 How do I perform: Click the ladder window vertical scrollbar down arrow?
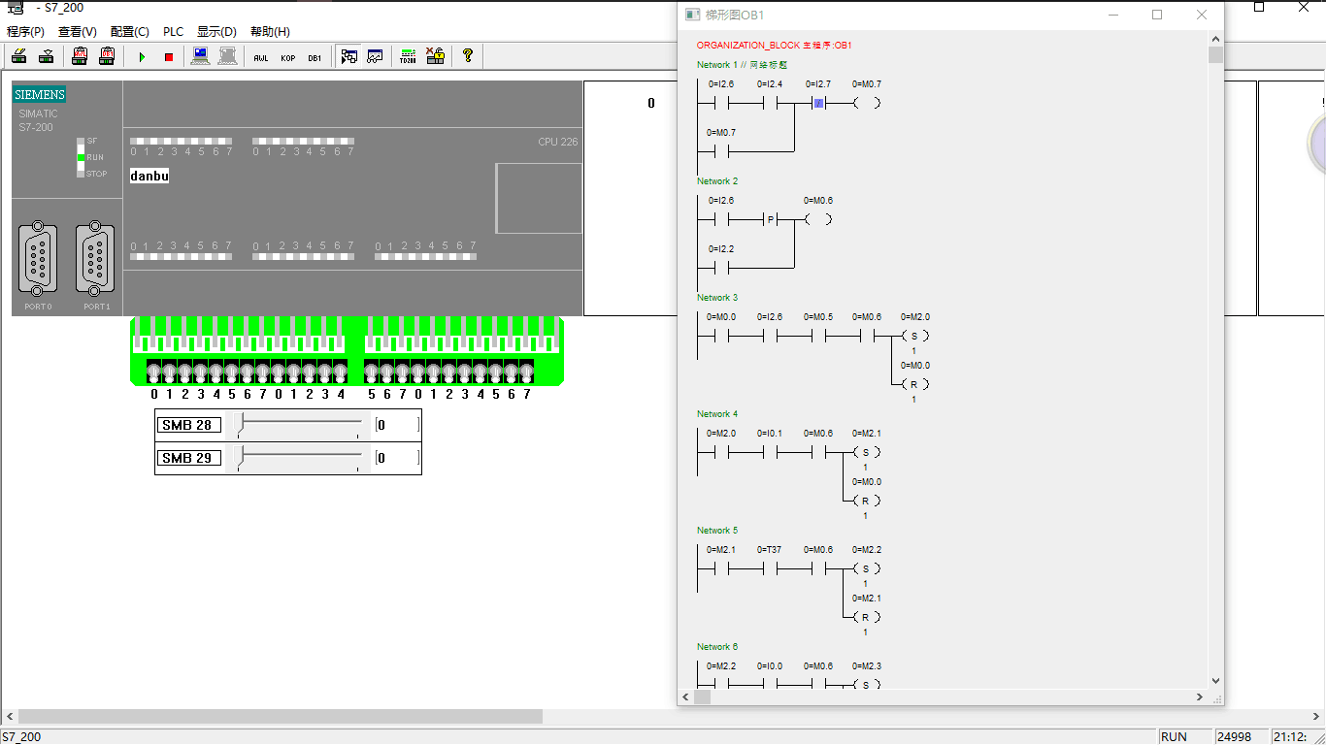pos(1214,680)
